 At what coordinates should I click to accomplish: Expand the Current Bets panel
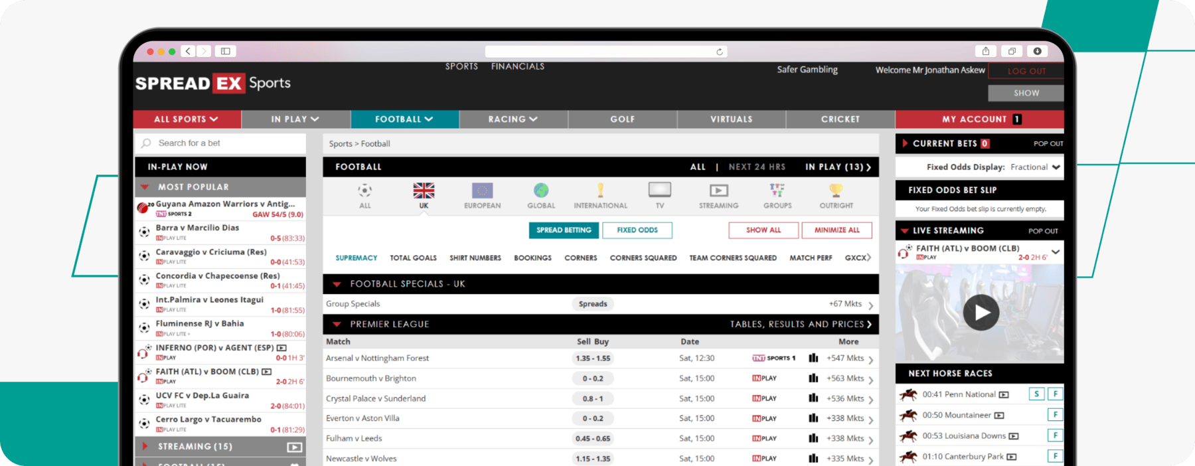tap(905, 143)
